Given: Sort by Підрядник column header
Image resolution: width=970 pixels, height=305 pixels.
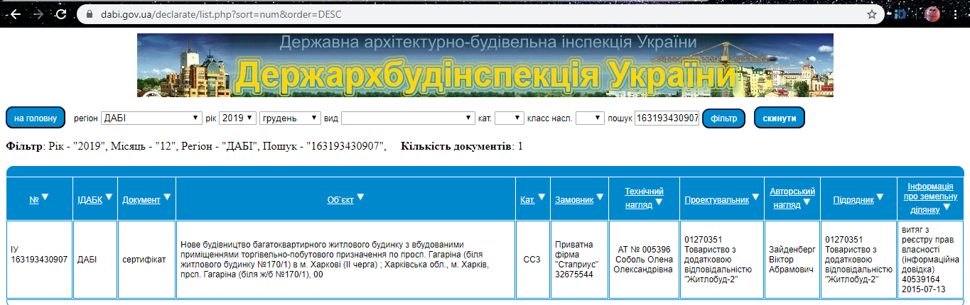Looking at the screenshot, I should pos(853,200).
